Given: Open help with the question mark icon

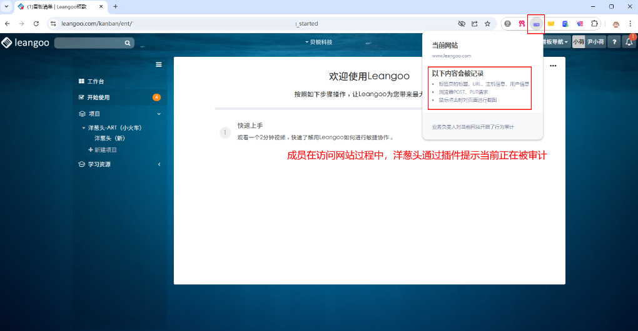Looking at the screenshot, I should (614, 42).
